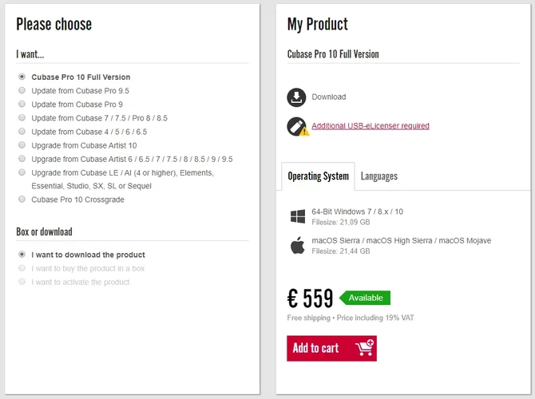The height and width of the screenshot is (399, 535).
Task: Click the green Available status badge
Action: tap(366, 298)
